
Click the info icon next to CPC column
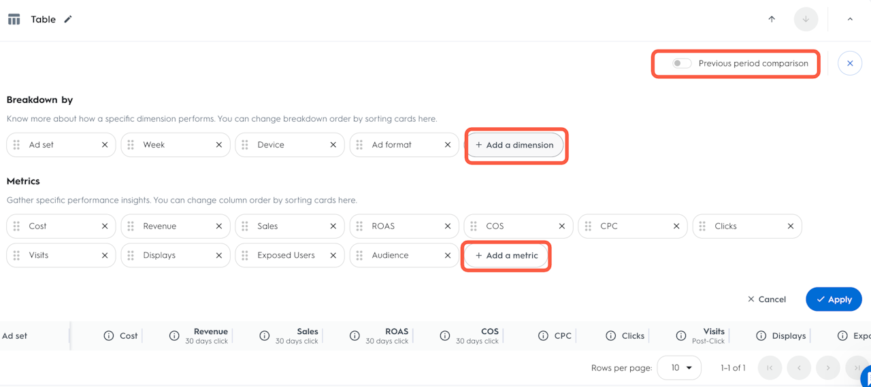tap(543, 336)
